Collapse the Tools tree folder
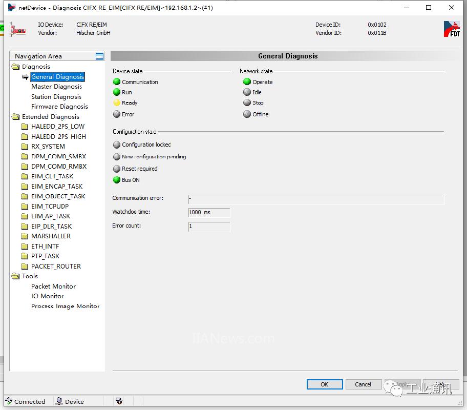Screen dimensions: 467x410 pyautogui.click(x=15, y=276)
